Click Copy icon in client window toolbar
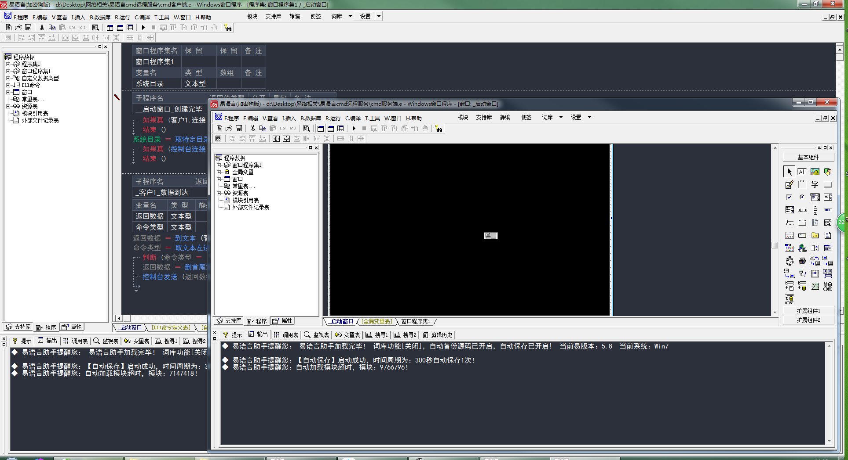848x460 pixels. pyautogui.click(x=52, y=28)
